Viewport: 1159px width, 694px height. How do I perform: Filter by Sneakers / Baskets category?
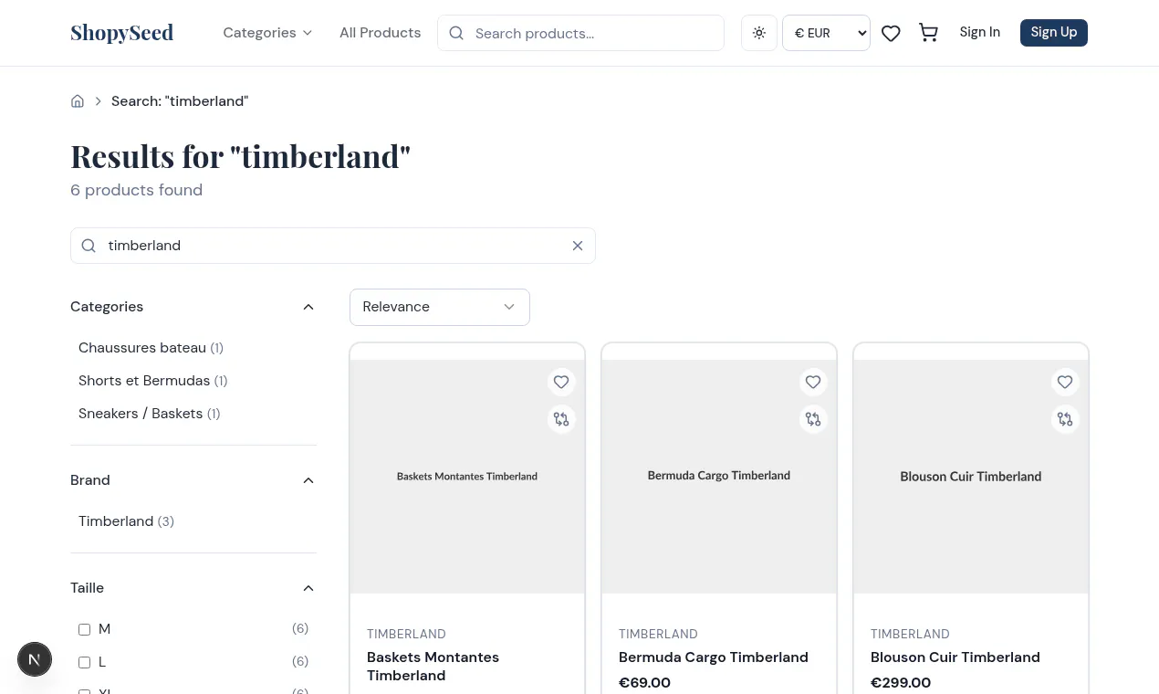click(150, 414)
